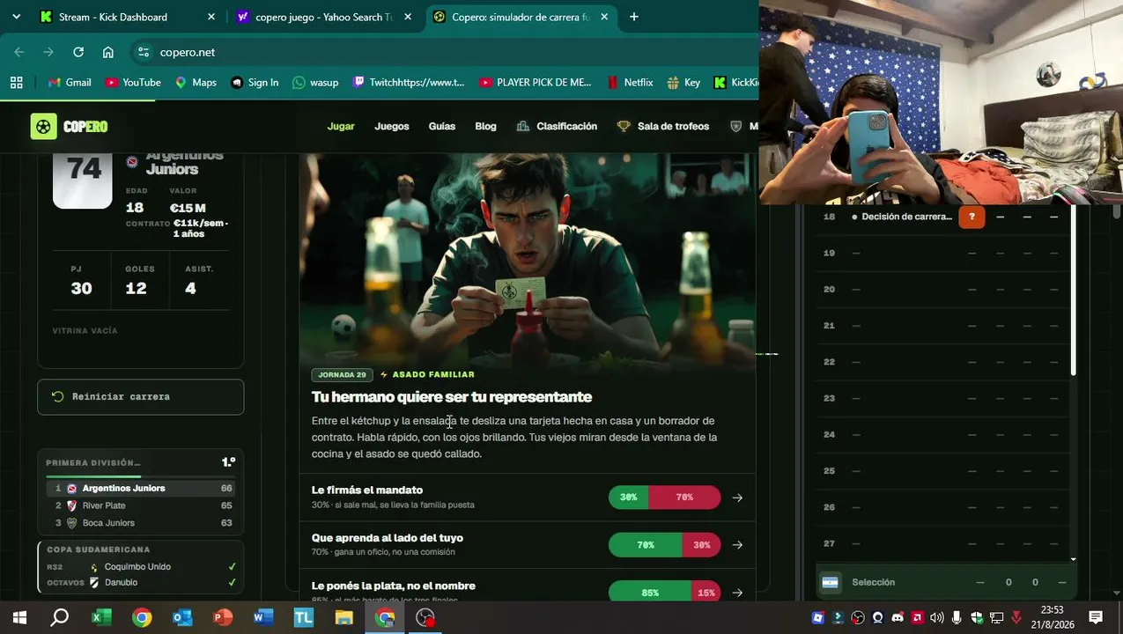Screen dimensions: 1123x634
Task: Open Gmail bookmark
Action: click(70, 82)
